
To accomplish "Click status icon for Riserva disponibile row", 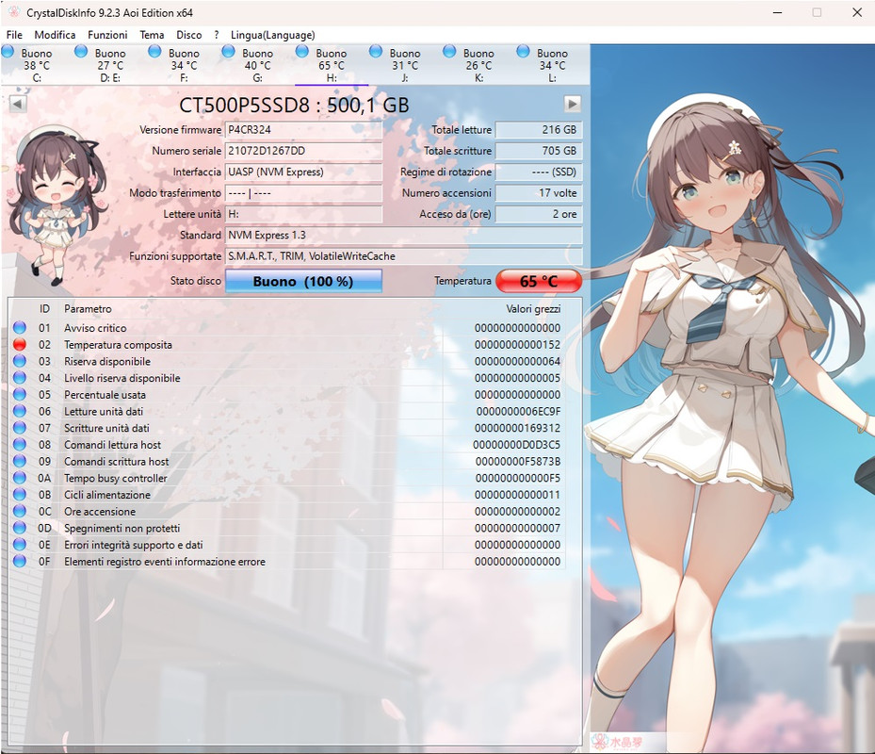I will click(x=20, y=361).
